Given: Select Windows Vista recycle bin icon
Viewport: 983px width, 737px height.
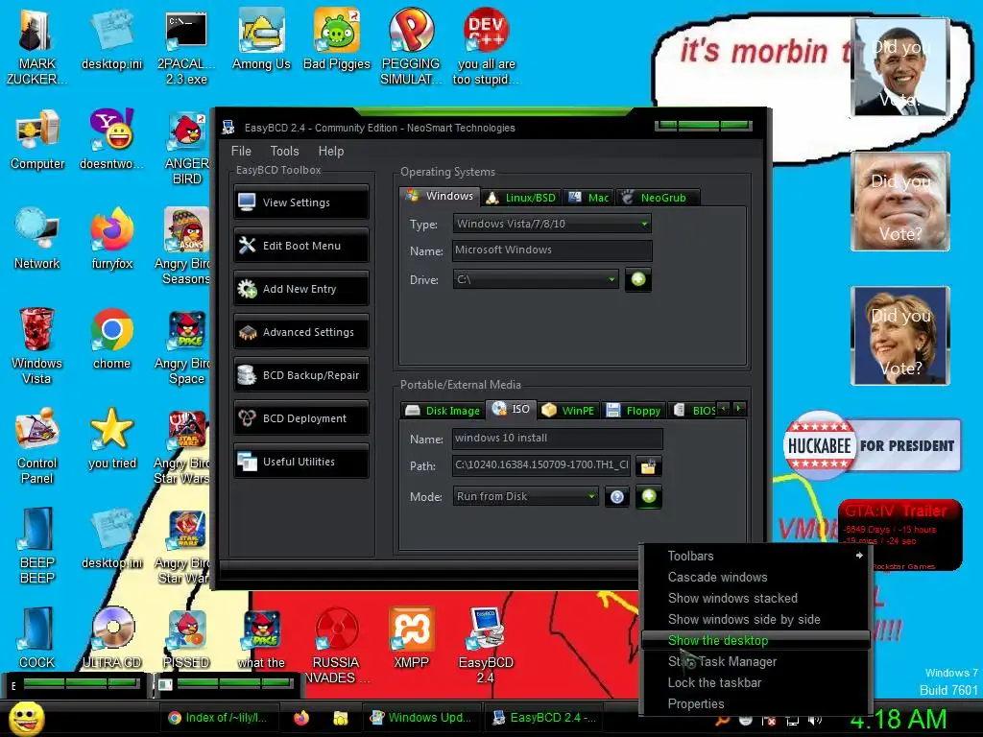Looking at the screenshot, I should [x=37, y=346].
